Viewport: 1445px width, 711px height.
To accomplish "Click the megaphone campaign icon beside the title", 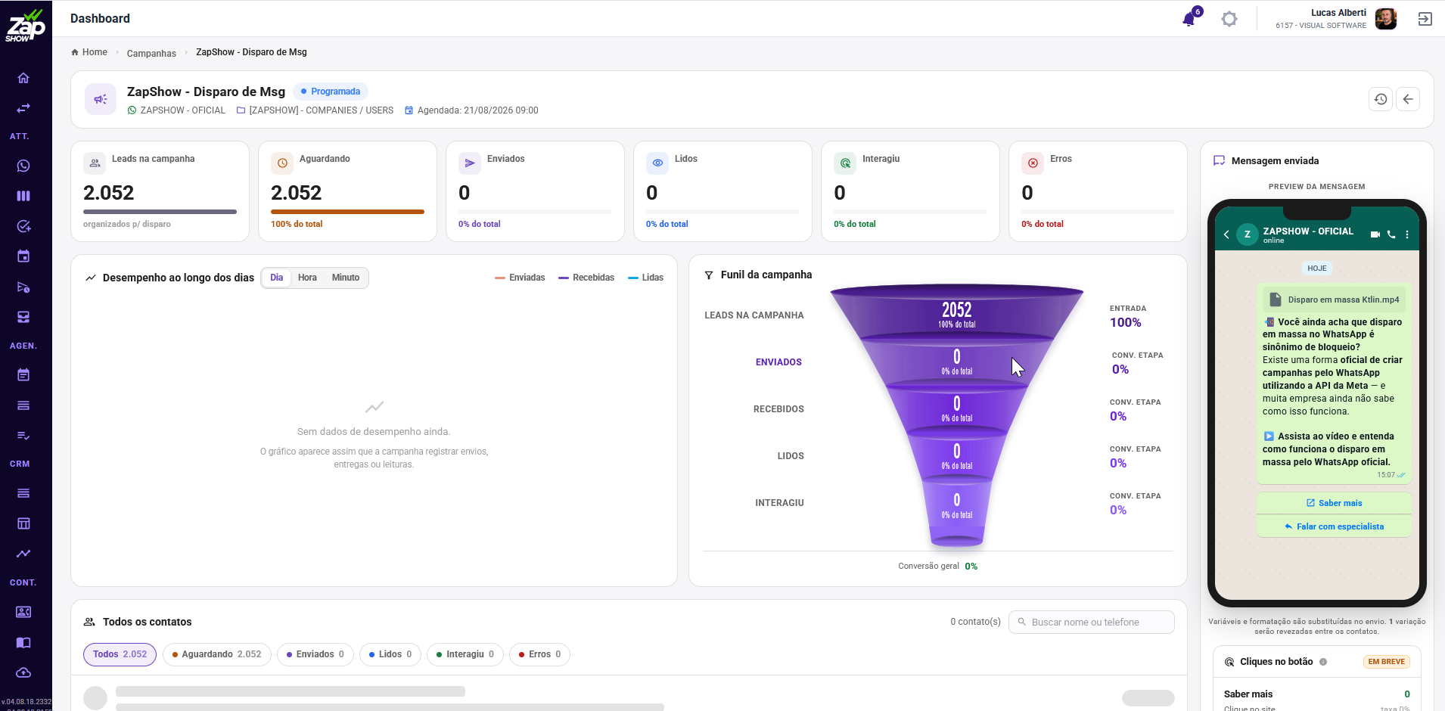I will (x=101, y=99).
